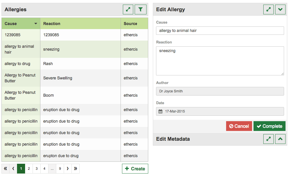Go to page 9 of allergies
This screenshot has height=179, width=291.
(x=60, y=169)
